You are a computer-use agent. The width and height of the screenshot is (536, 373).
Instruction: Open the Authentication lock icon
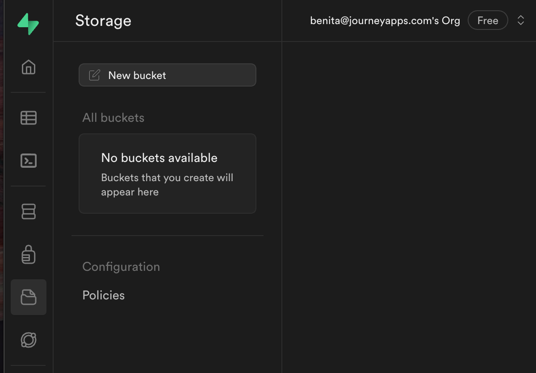[29, 254]
